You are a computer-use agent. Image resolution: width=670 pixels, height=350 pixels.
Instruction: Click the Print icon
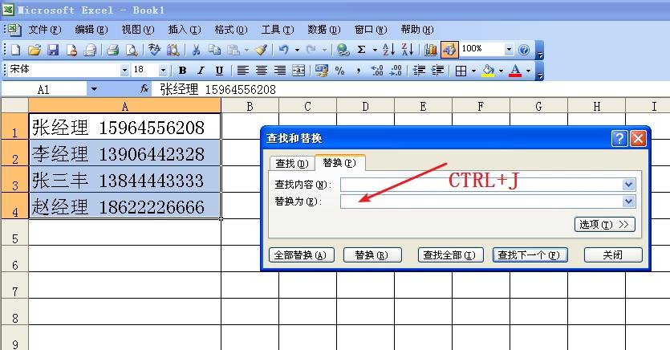[113, 50]
